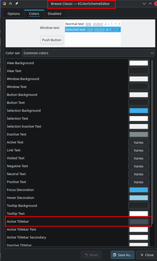Pick the Selection Background color swatch
Image resolution: width=157 pixels, height=261 pixels.
[x=139, y=111]
